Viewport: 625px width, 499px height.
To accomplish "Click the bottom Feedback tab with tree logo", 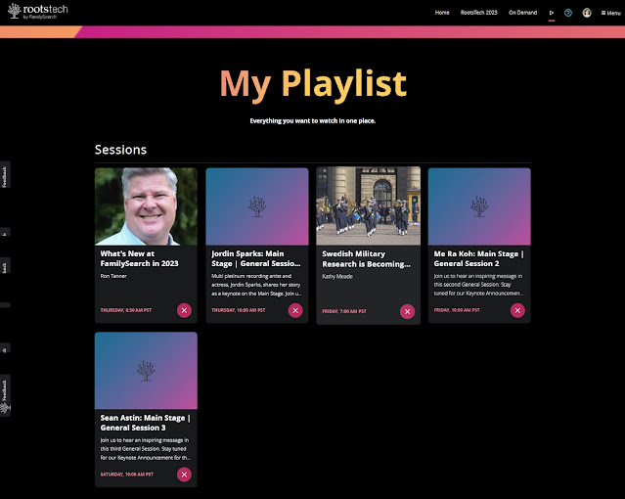I will (5, 395).
